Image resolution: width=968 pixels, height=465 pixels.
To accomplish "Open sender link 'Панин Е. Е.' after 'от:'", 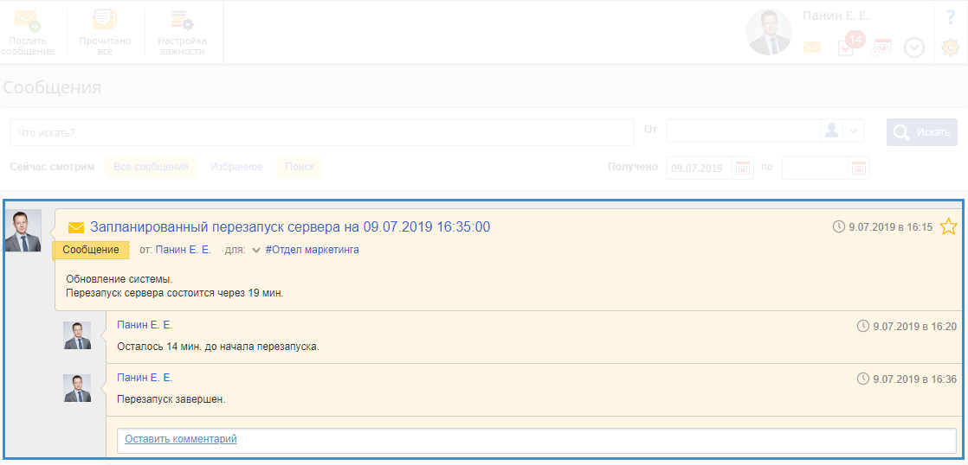I will (x=184, y=250).
